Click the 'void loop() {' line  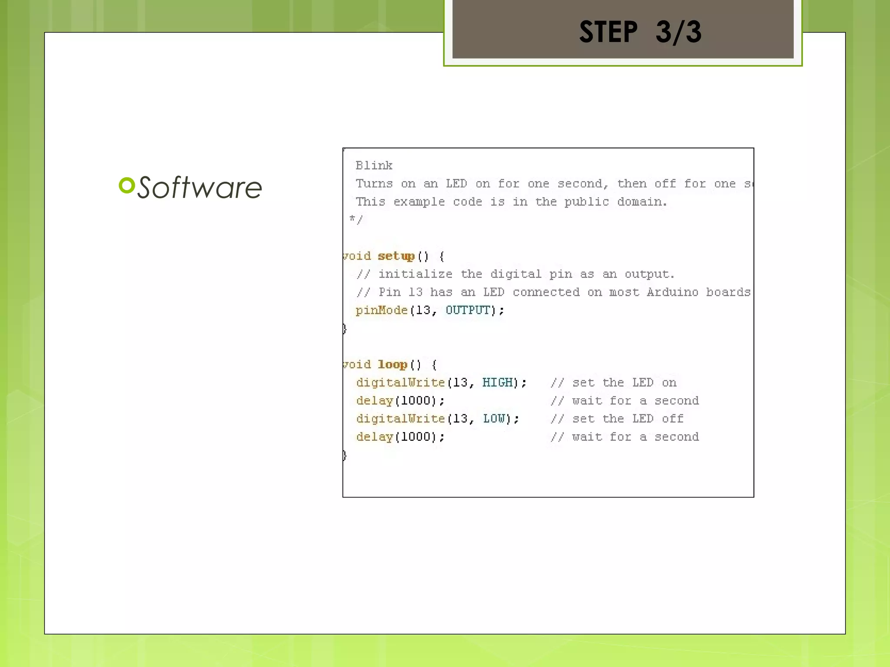pyautogui.click(x=390, y=365)
